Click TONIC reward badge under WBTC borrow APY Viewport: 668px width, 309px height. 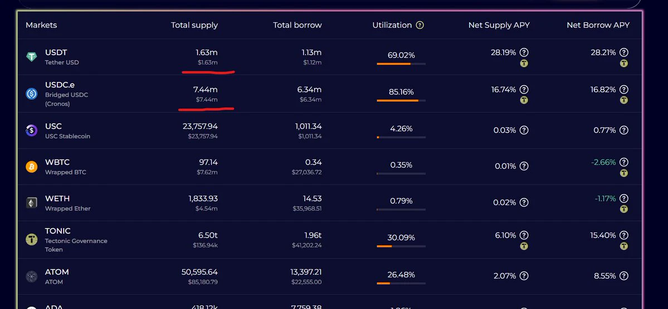[623, 173]
